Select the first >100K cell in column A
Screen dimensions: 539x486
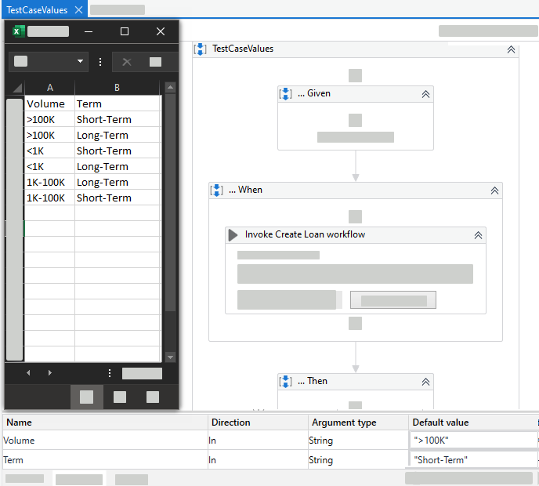49,119
